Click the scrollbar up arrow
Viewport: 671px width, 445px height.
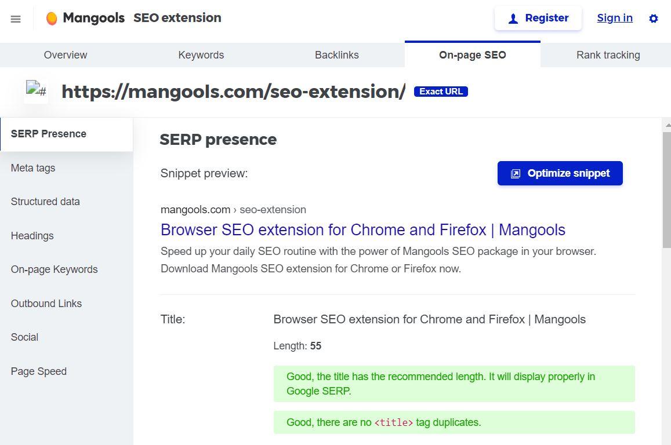tap(668, 125)
